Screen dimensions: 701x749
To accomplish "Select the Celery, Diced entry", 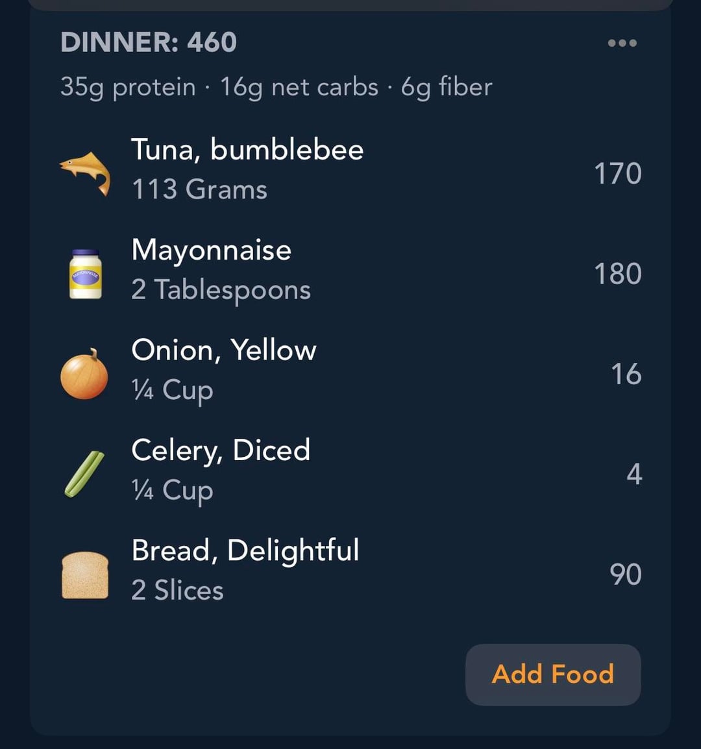I will tap(221, 450).
